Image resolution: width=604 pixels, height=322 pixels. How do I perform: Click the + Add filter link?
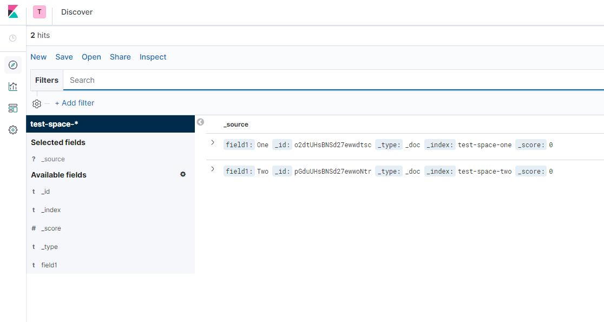[x=75, y=103]
